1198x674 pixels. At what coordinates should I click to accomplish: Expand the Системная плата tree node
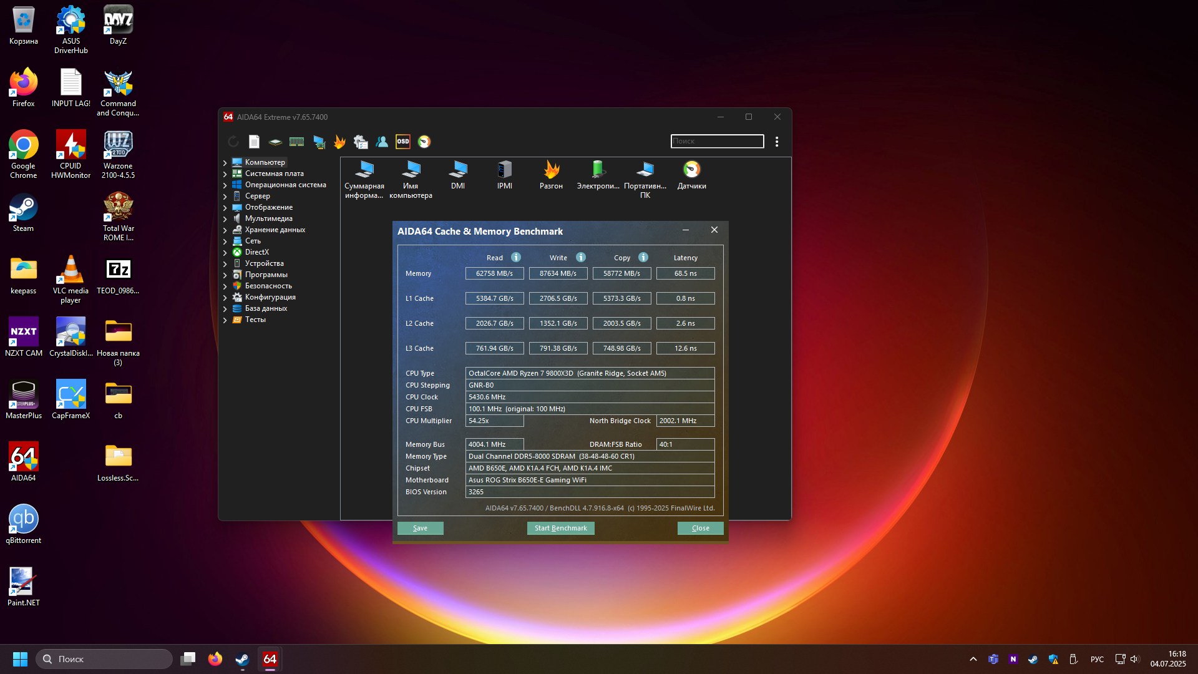coord(225,173)
